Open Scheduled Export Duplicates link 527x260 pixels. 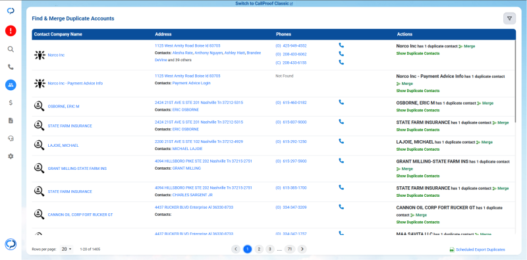pos(477,249)
